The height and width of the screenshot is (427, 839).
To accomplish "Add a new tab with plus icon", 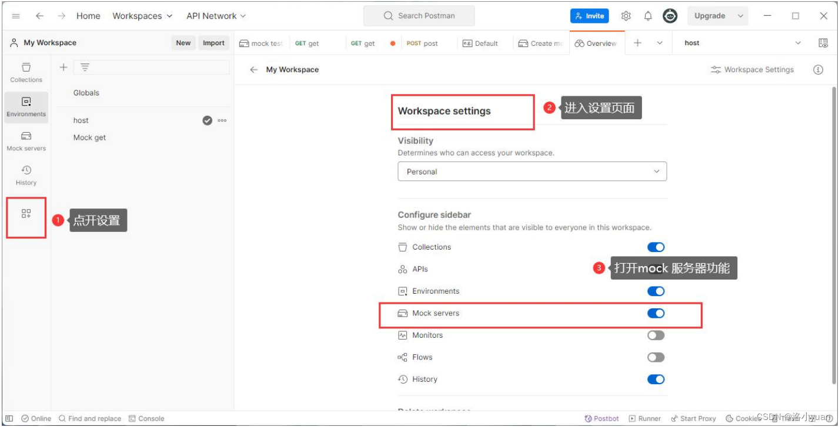I will 637,43.
